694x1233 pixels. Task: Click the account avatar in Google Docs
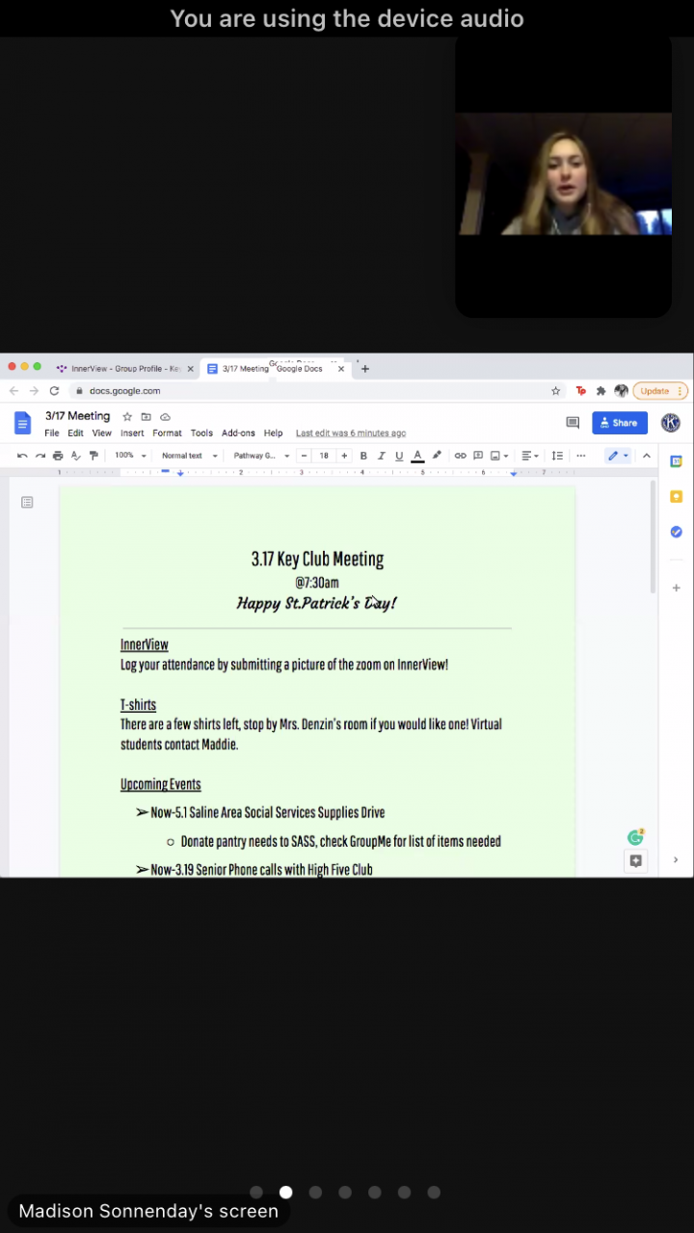point(671,423)
